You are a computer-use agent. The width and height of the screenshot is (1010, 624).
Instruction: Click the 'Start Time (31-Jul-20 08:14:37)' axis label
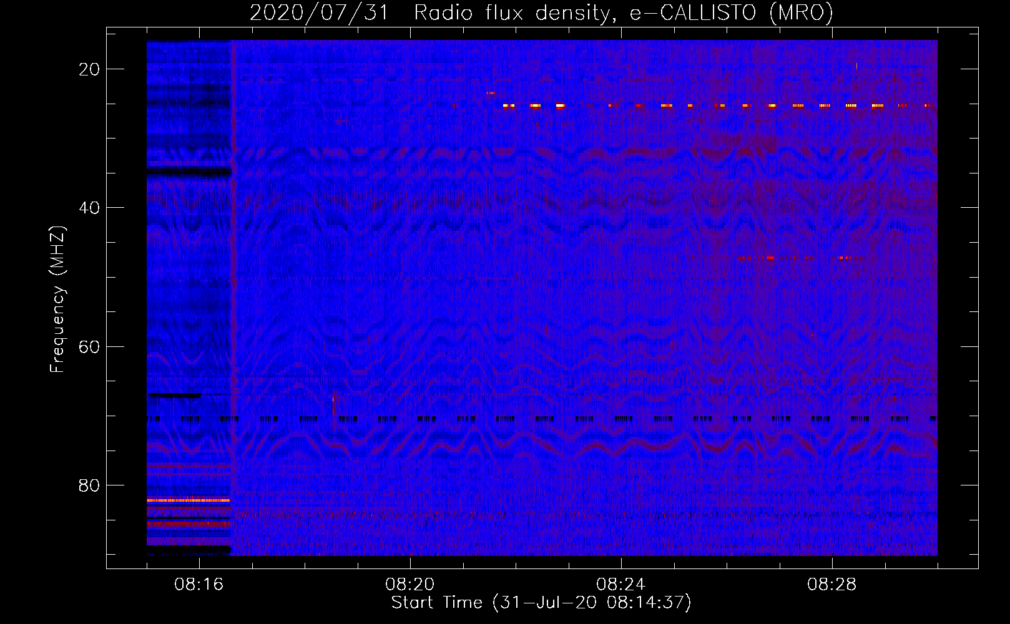point(541,603)
